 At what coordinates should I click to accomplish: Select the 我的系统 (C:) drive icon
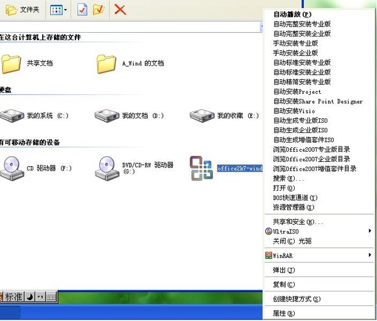click(12, 116)
